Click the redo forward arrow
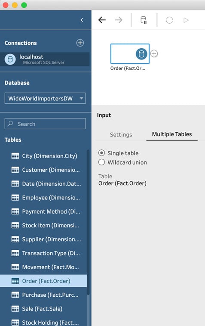The image size is (205, 326). tap(119, 20)
